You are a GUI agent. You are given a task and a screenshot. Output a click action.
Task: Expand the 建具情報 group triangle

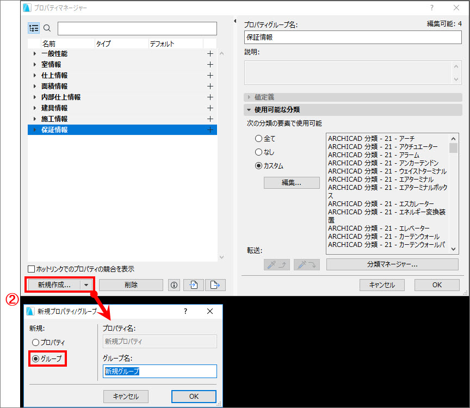click(x=35, y=108)
